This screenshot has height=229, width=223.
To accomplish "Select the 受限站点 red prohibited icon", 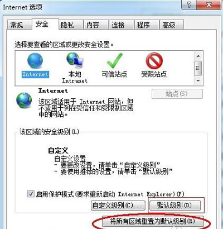I will coord(154,61).
